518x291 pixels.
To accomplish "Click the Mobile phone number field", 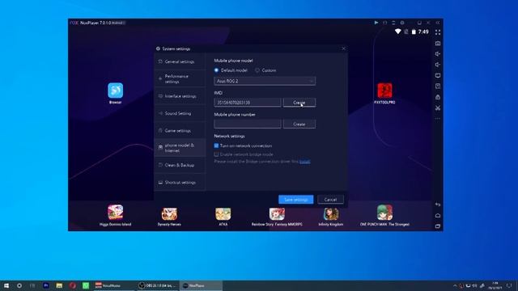I will click(x=248, y=124).
